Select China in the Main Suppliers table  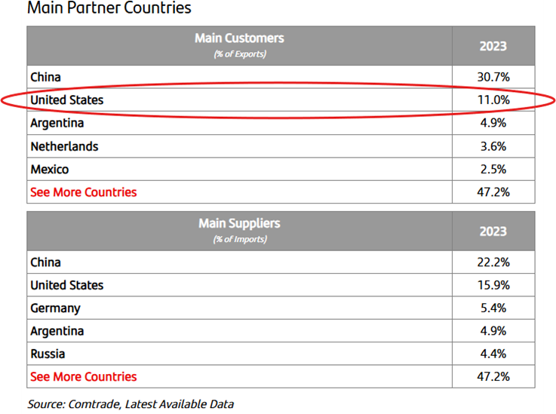(x=46, y=262)
